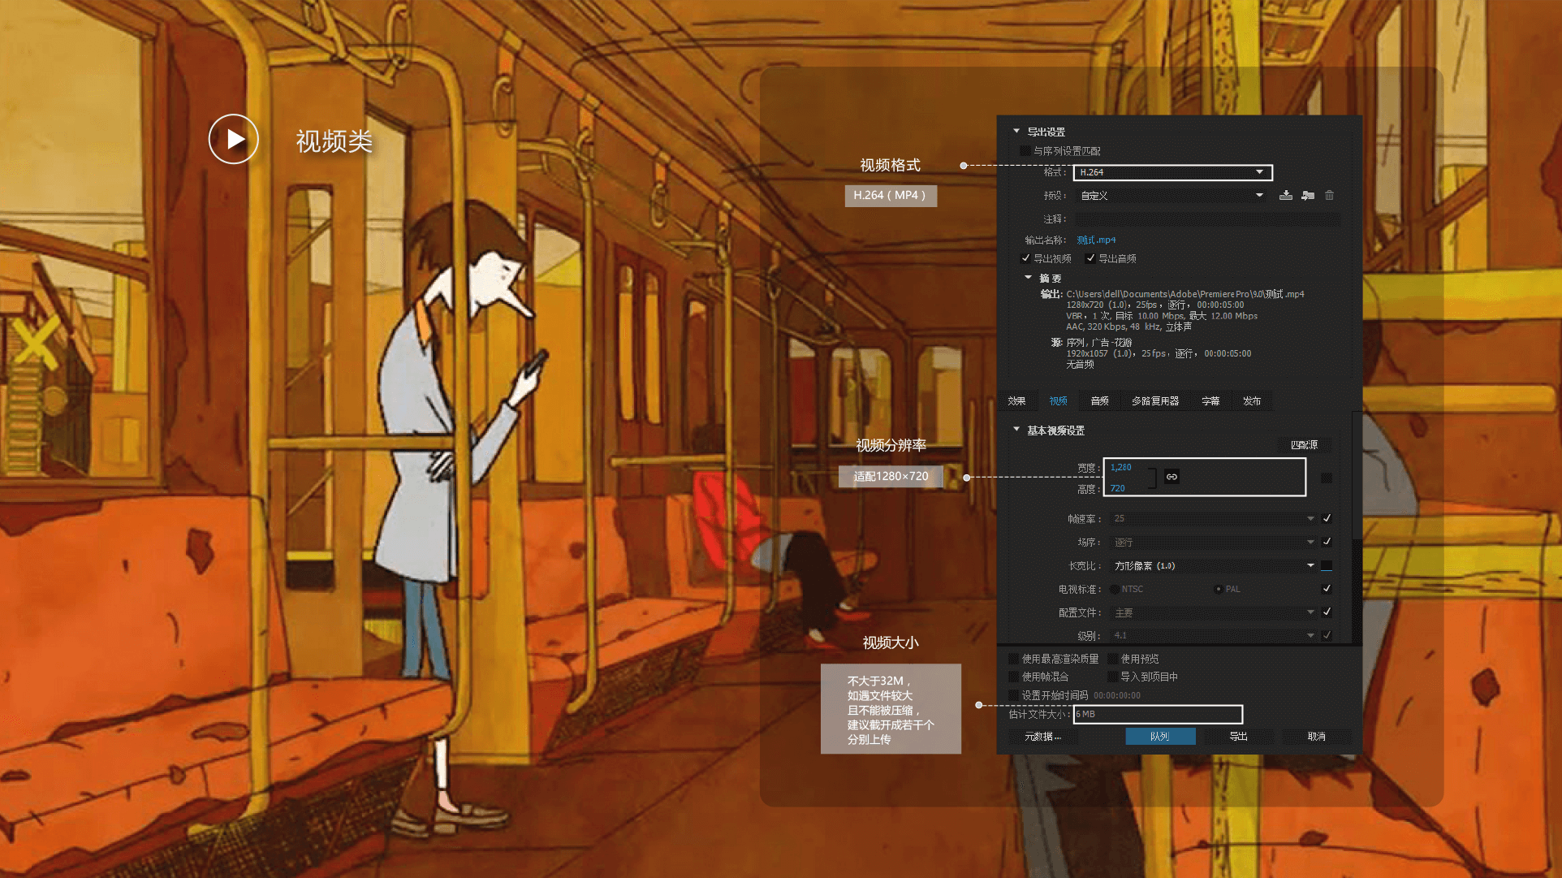Toggle the width-height link chain icon
Screen dimensions: 1562x878
click(x=1171, y=477)
